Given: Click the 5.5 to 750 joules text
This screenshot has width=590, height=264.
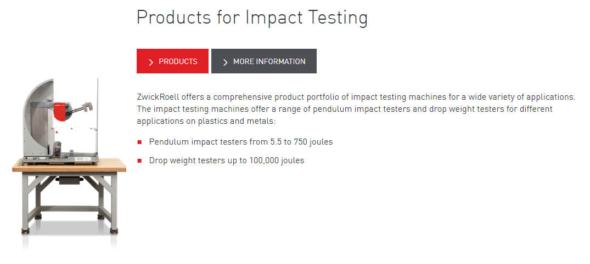Looking at the screenshot, I should (x=301, y=142).
